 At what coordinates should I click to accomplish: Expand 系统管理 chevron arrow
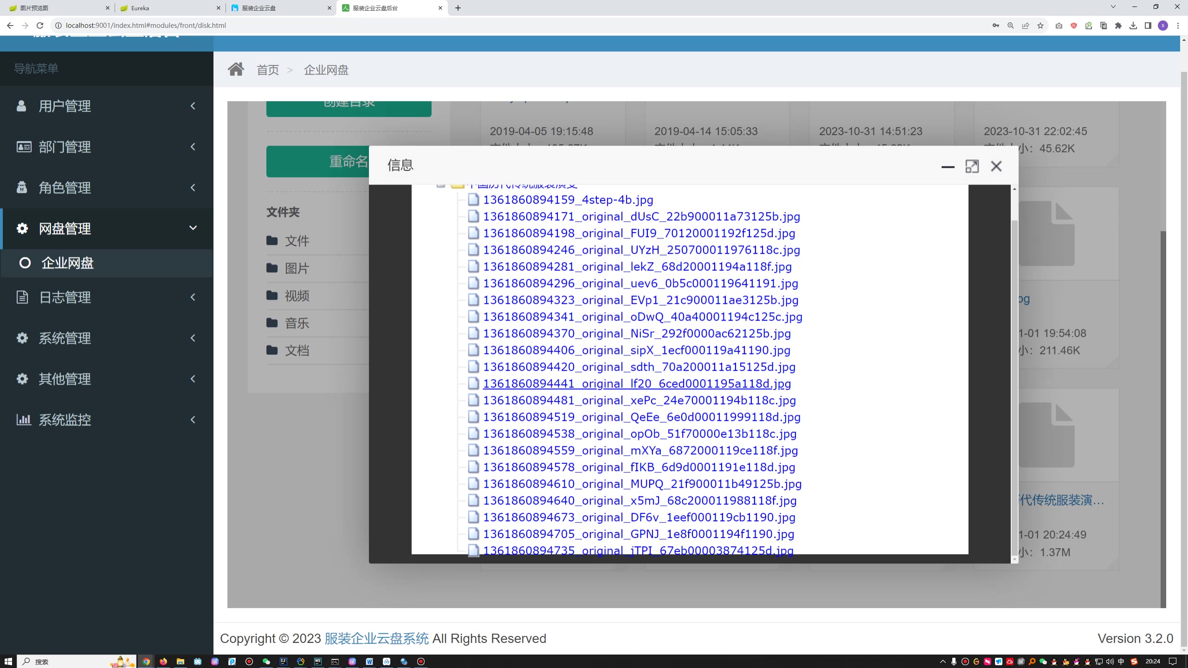193,338
